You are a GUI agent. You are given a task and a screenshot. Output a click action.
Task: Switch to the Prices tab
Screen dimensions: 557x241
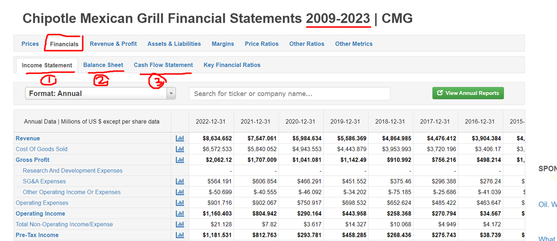(30, 44)
